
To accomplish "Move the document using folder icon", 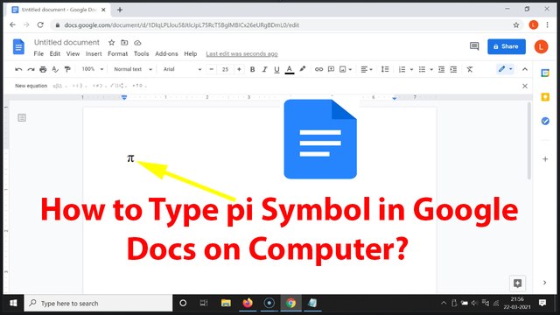I will (x=124, y=43).
